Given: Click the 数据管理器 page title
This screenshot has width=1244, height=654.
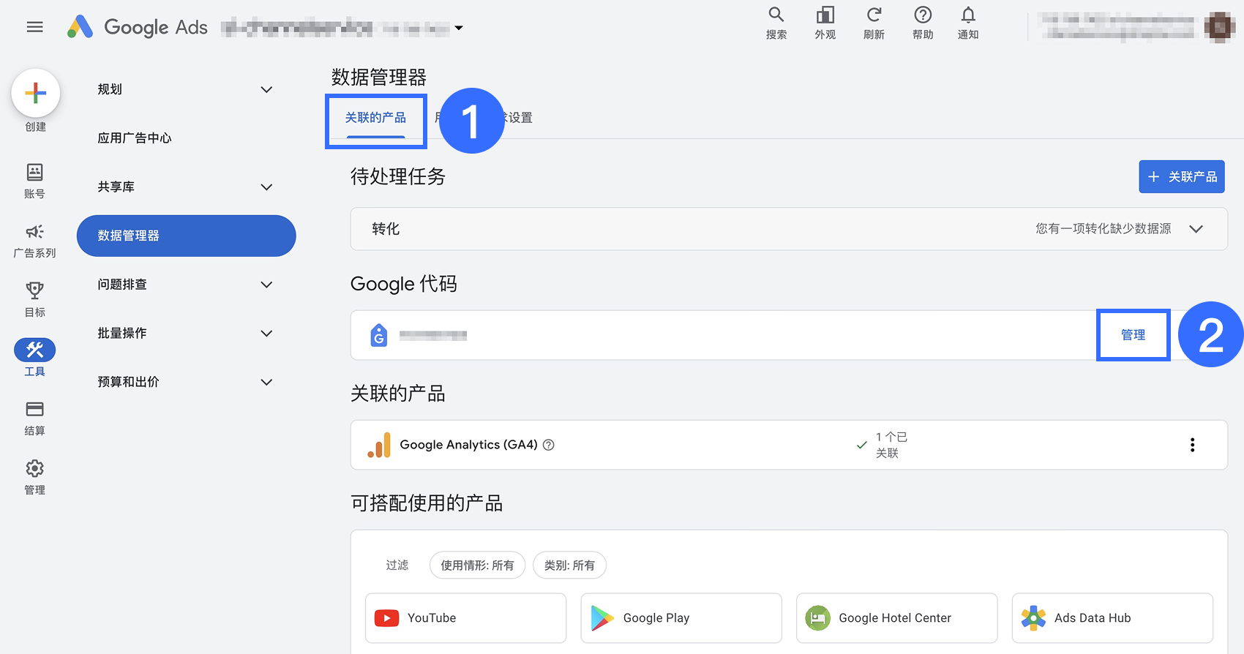Looking at the screenshot, I should pyautogui.click(x=379, y=77).
